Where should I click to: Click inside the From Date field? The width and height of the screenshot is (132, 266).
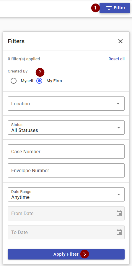(x=66, y=213)
